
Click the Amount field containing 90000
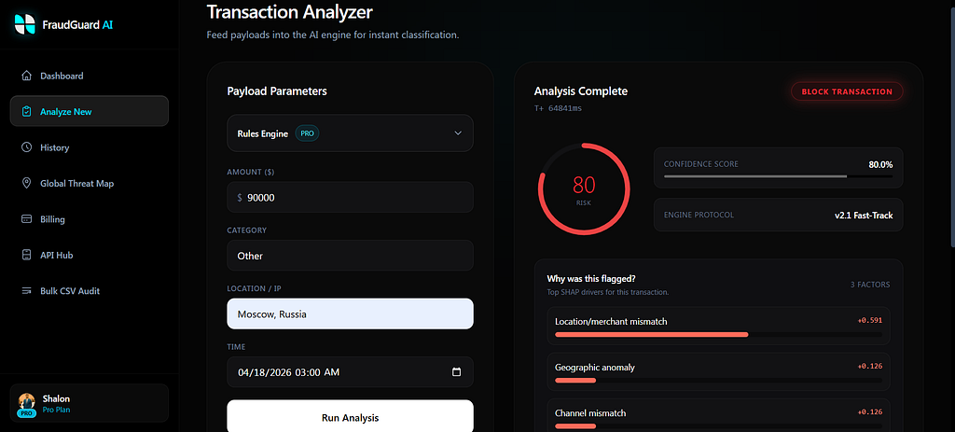[351, 198]
